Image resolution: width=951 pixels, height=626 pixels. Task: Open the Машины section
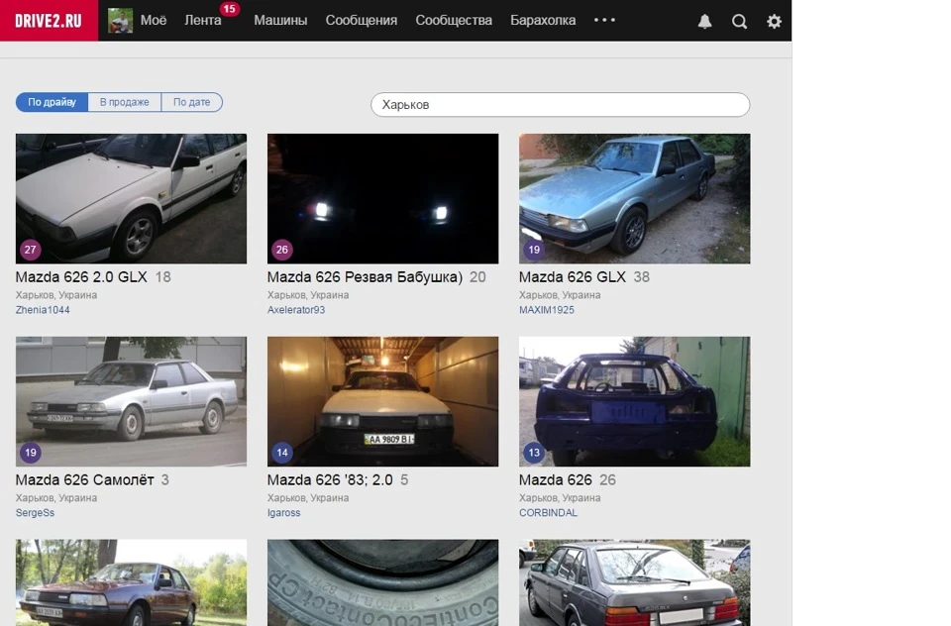[x=280, y=21]
